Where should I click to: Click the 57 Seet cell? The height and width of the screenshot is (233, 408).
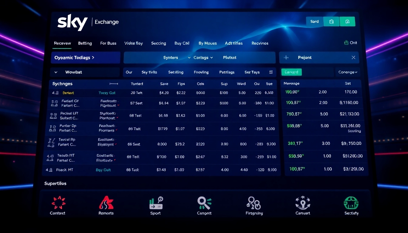click(x=136, y=103)
